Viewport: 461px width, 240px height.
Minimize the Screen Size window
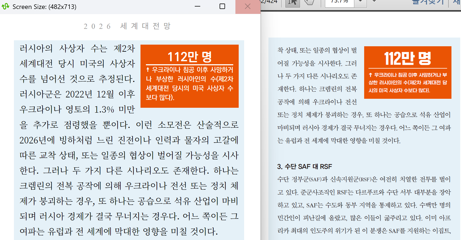[197, 7]
